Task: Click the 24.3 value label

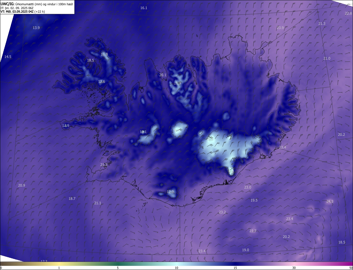Action: [330, 201]
